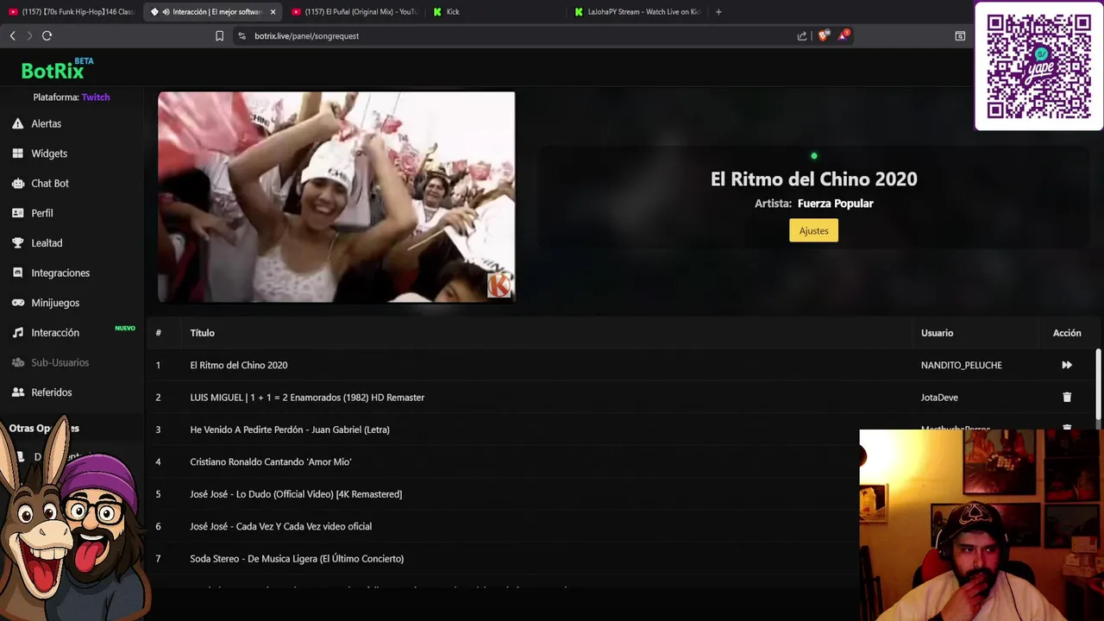Screen dimensions: 1104x621
Task: Click the now-playing title 'El Ritmo del Chino 2020'
Action: tap(813, 179)
